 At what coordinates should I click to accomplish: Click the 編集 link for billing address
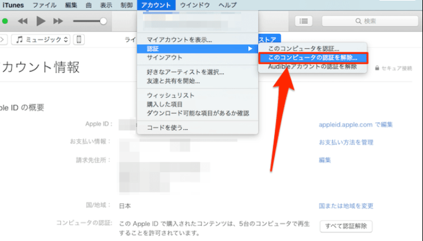pyautogui.click(x=325, y=160)
